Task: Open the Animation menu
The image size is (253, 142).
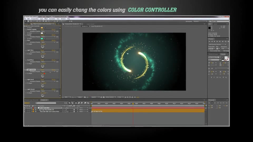Action: [x=52, y=19]
